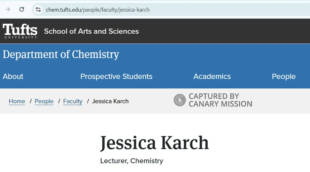This screenshot has height=172, width=310.
Task: Open the Academics menu
Action: 212,77
